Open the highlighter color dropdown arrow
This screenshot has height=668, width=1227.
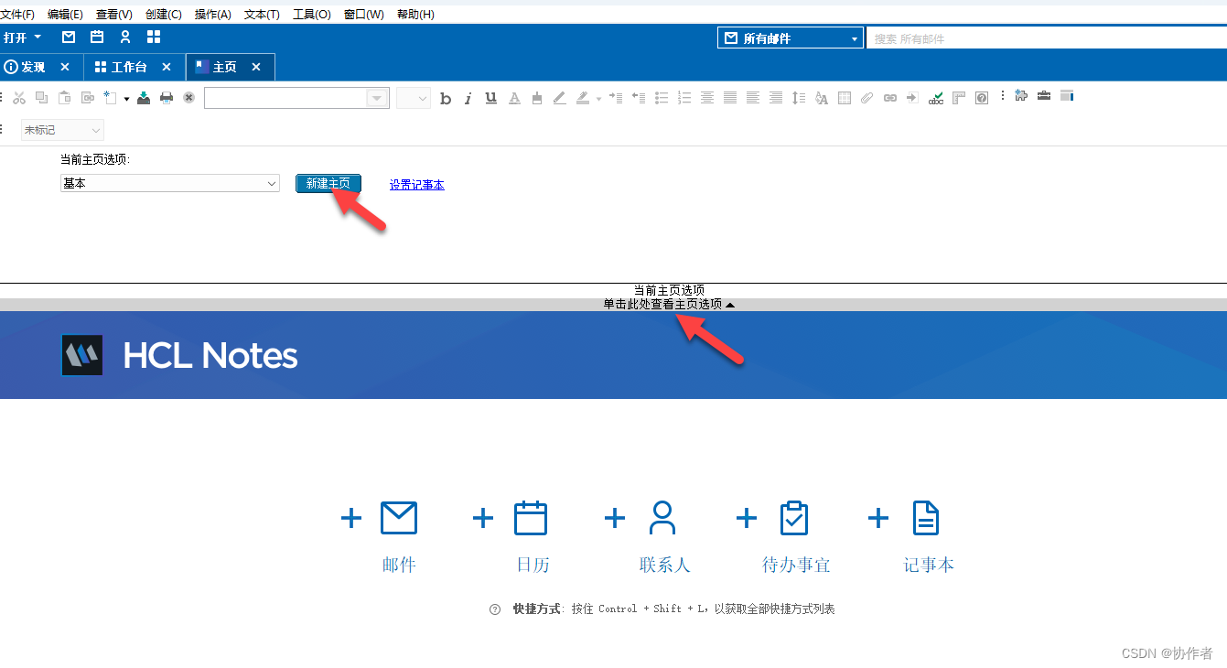click(598, 99)
